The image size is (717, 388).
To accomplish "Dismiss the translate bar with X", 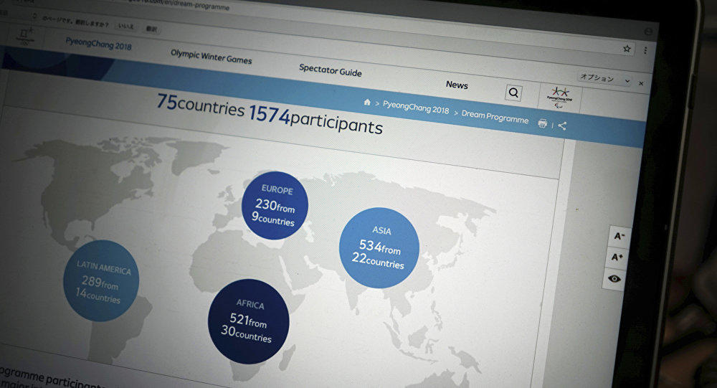I will [x=640, y=83].
